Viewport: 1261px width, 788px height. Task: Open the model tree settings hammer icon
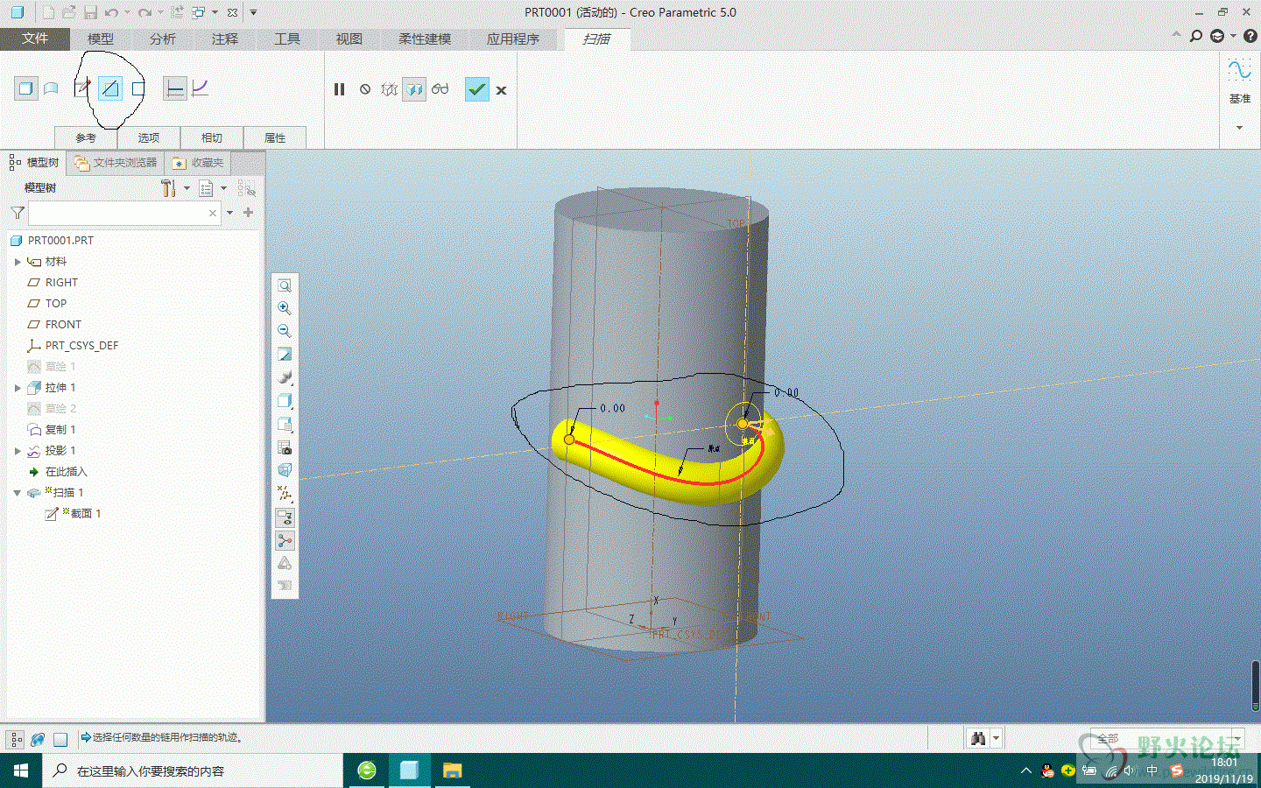click(x=169, y=188)
